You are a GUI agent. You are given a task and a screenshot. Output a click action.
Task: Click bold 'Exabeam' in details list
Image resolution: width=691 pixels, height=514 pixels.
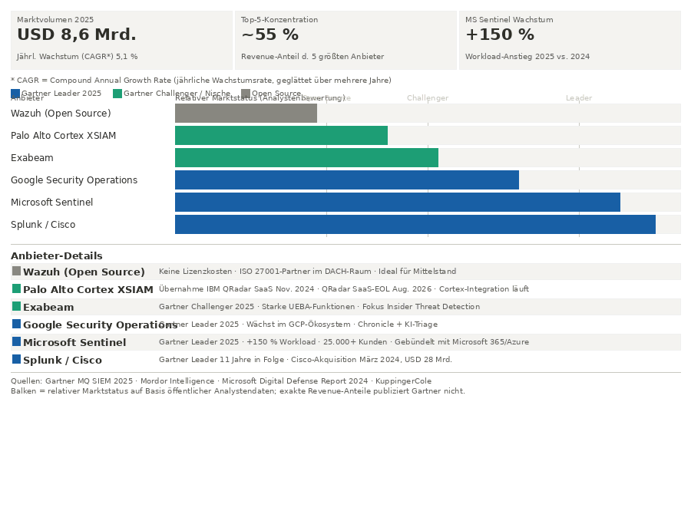48,307
